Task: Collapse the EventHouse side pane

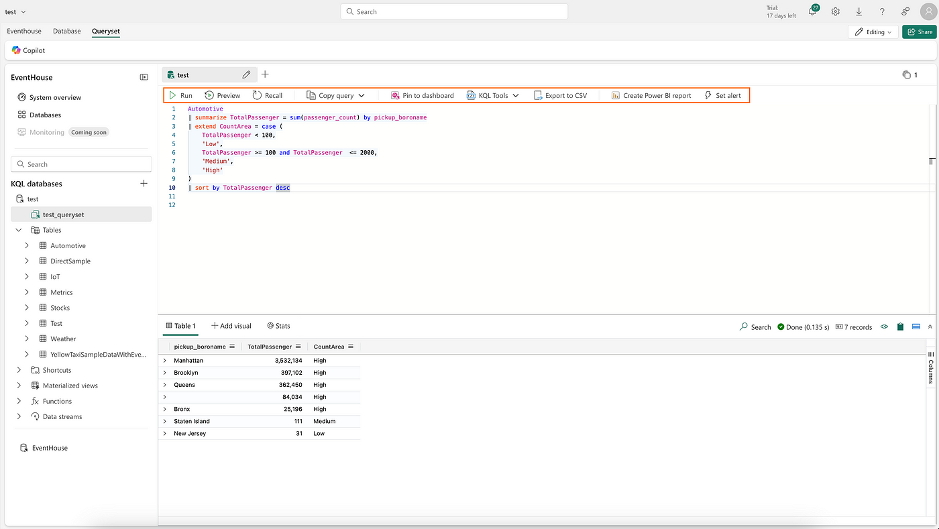Action: click(x=144, y=77)
